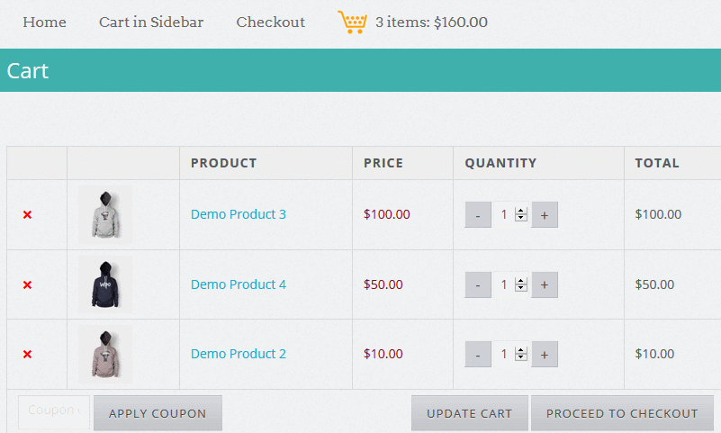Screen dimensions: 721x433
Task: Open the orange shopping cart icon
Action: pyautogui.click(x=352, y=22)
